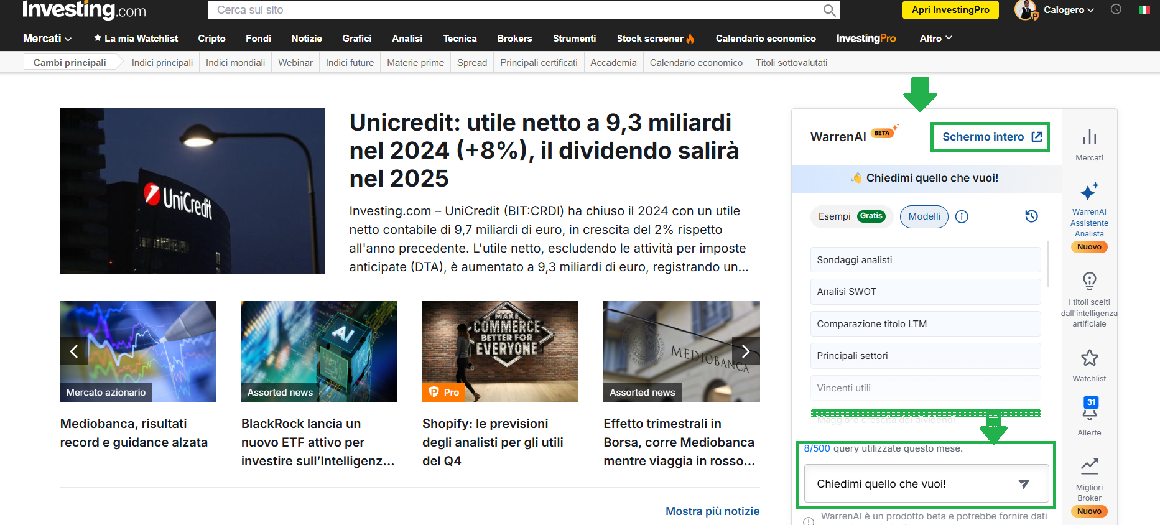Open the Fondi menu
This screenshot has width=1160, height=525.
pyautogui.click(x=258, y=39)
